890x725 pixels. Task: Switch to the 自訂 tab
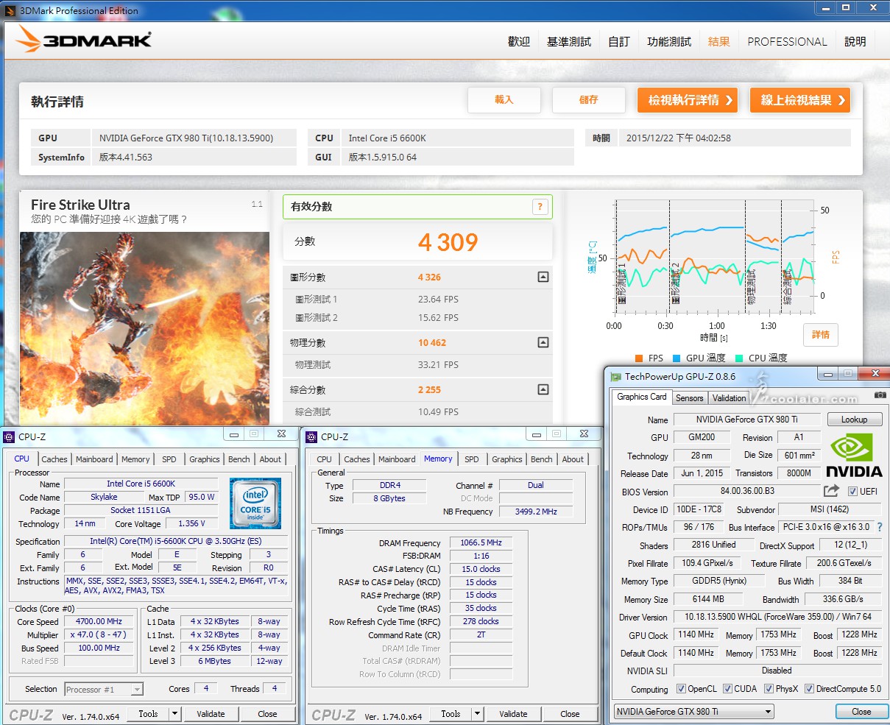pos(619,42)
